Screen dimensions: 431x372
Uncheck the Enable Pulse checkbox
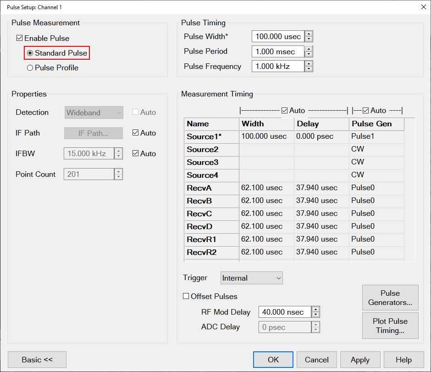[20, 39]
